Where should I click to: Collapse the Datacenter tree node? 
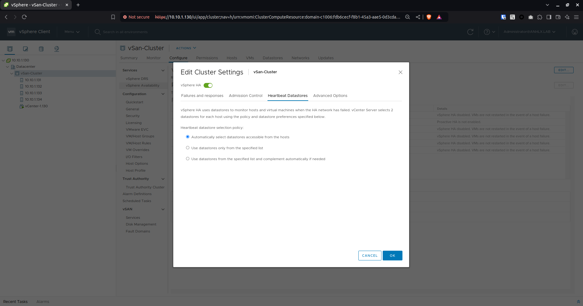8,67
